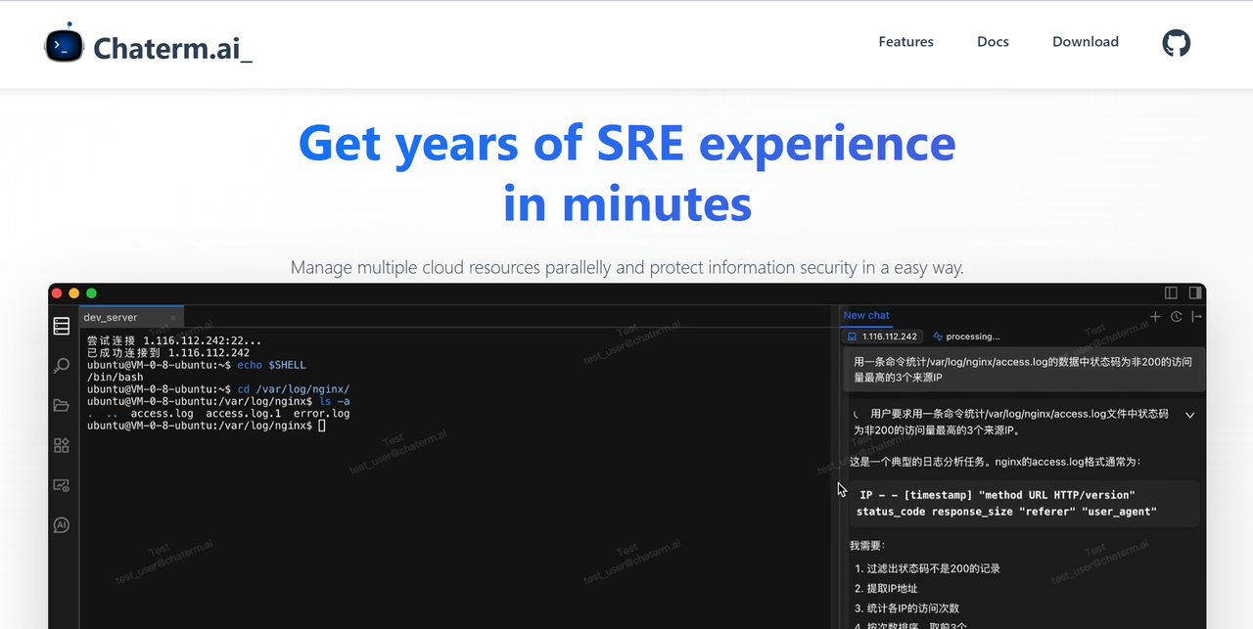Collapse the AI reasoning block chevron
This screenshot has height=629, width=1253.
click(x=1190, y=415)
